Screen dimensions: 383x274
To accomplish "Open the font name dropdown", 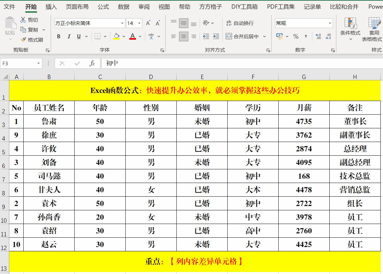I will coord(122,23).
